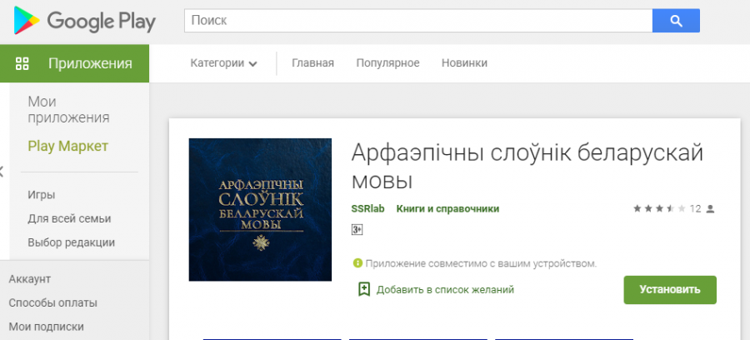Open Способы оплаты settings
Viewport: 750px width, 340px height.
click(x=53, y=302)
